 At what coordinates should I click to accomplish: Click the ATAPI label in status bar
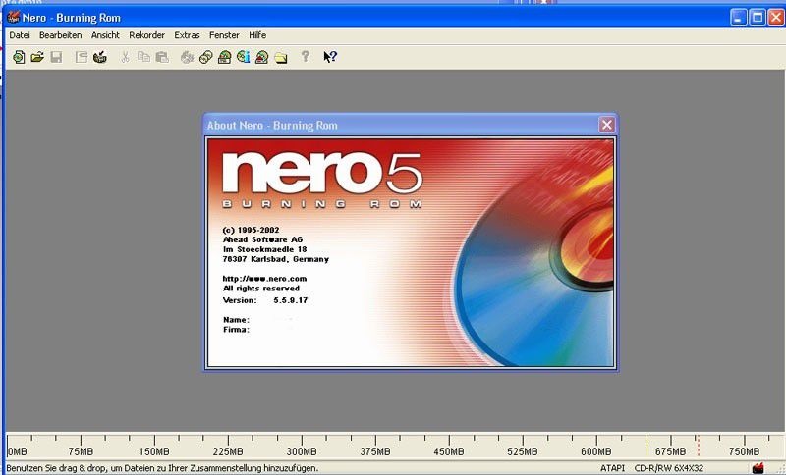click(x=612, y=468)
